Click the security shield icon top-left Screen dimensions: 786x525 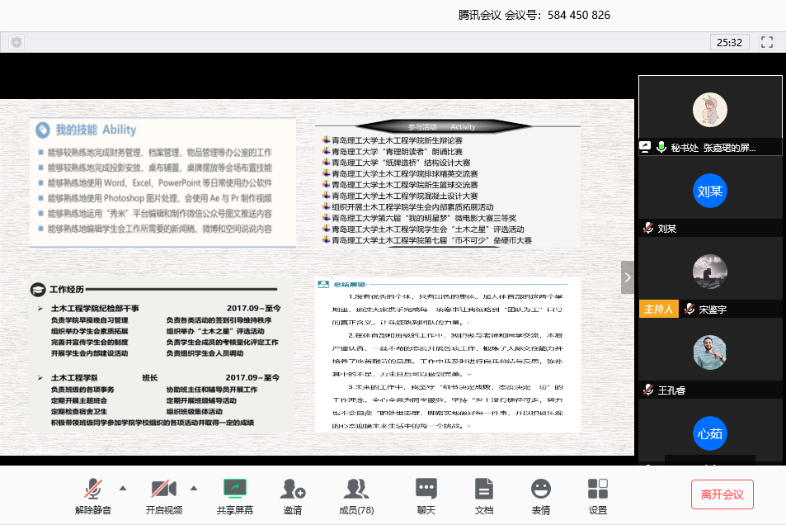(x=16, y=42)
